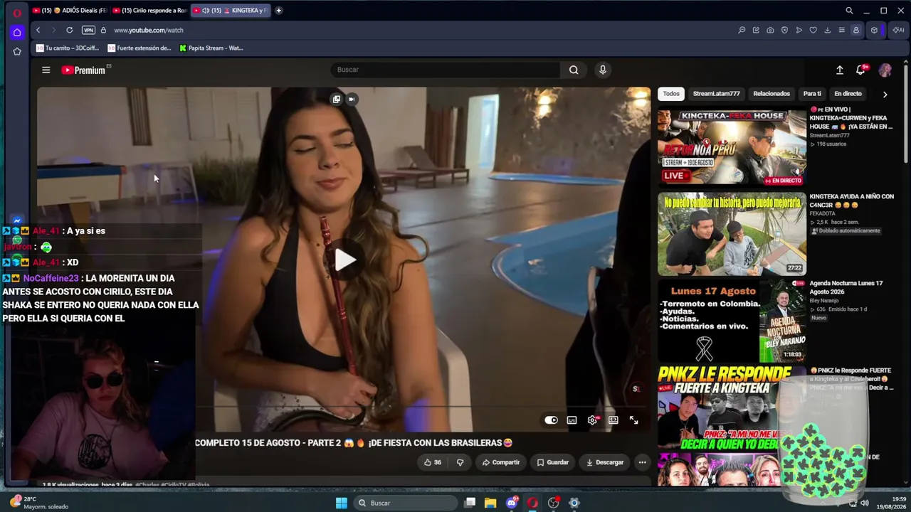
Task: Open the StreamLatam777 channel name under live video
Action: point(829,135)
